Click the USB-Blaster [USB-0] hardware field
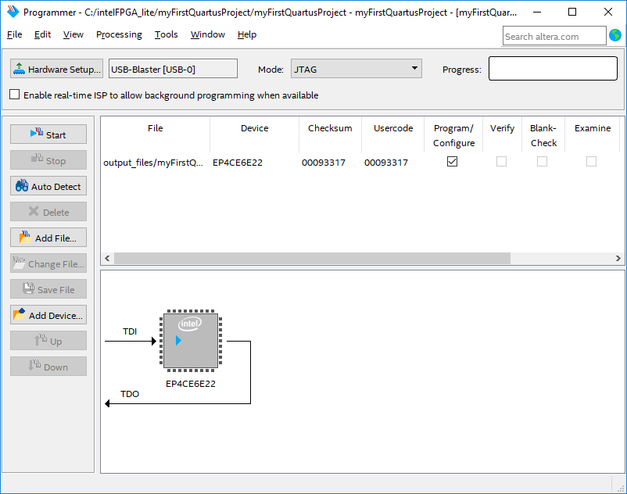Viewport: 627px width, 494px height. point(173,69)
